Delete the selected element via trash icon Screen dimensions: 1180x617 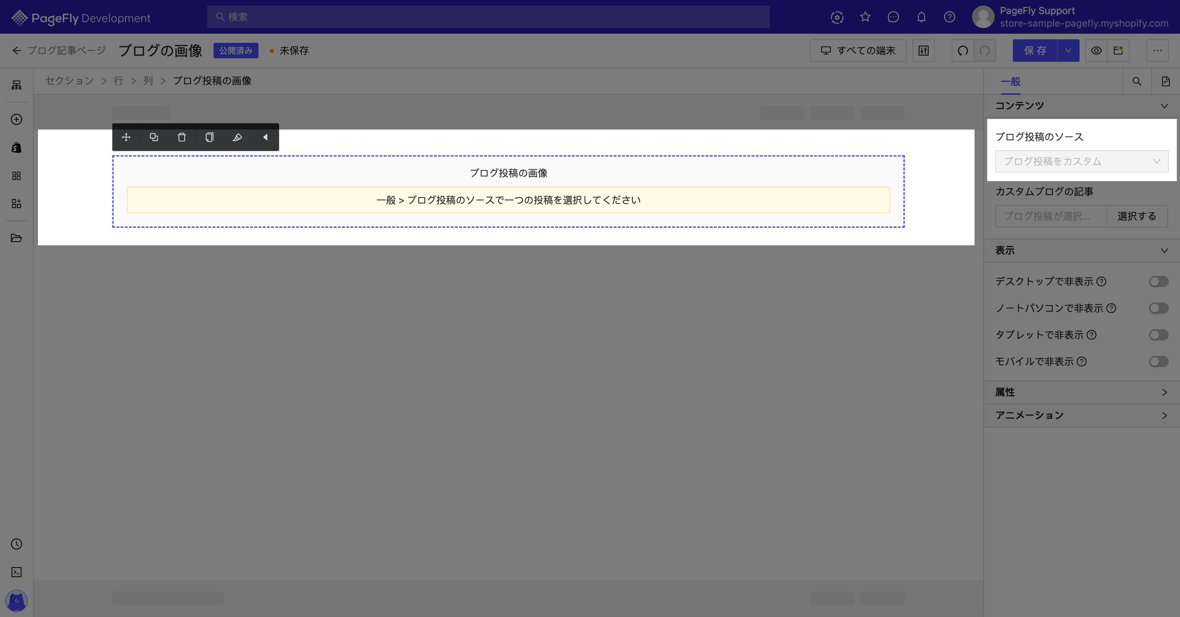(x=182, y=137)
